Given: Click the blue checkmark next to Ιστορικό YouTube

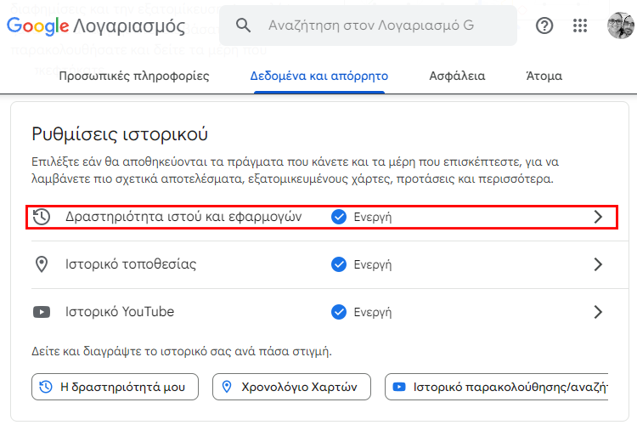Looking at the screenshot, I should pyautogui.click(x=339, y=312).
